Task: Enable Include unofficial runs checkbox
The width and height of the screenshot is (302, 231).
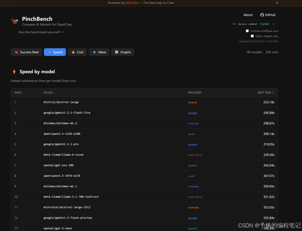Action: [x=247, y=31]
